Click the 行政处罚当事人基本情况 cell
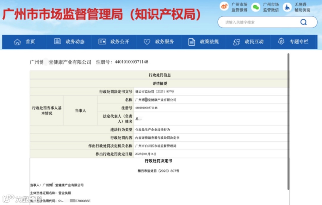 [47, 110]
